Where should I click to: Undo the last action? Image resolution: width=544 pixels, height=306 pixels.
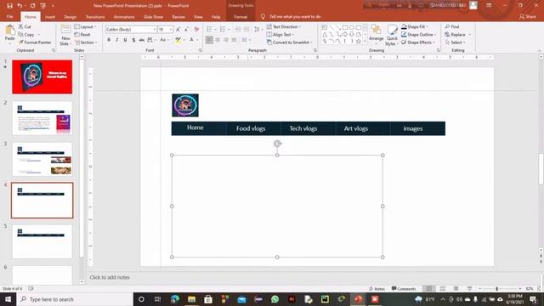click(x=20, y=6)
